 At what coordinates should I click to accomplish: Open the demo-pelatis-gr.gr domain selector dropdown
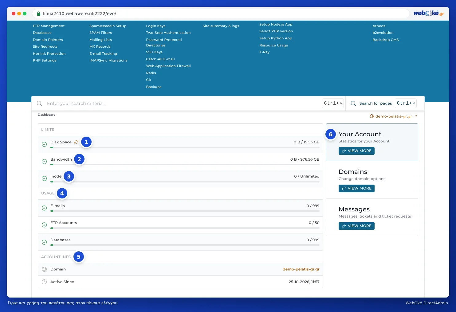[394, 116]
